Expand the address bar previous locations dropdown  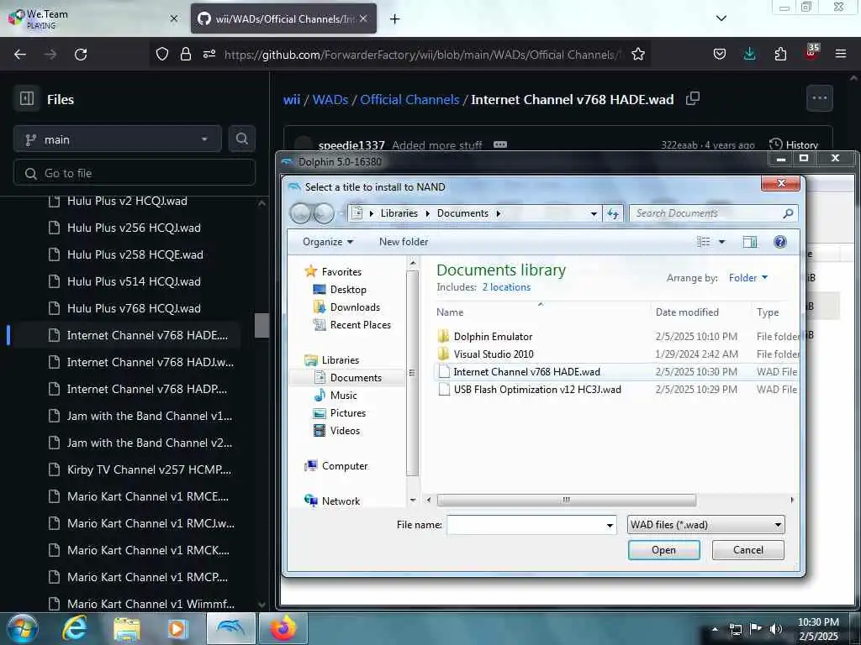tap(594, 214)
